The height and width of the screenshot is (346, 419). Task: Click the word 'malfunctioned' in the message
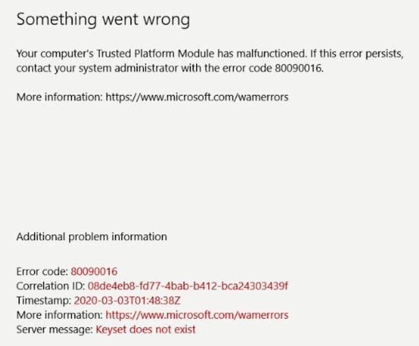(271, 54)
